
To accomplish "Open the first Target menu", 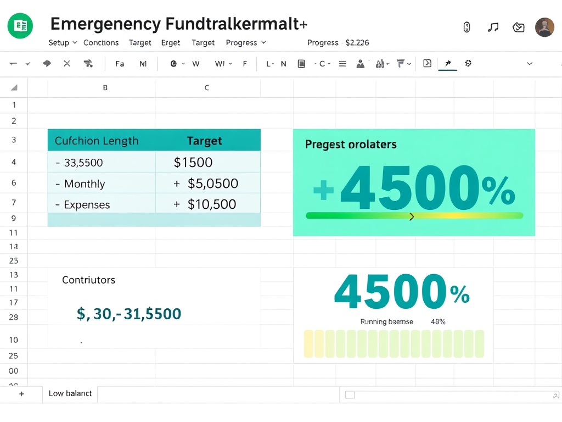I will coord(140,43).
